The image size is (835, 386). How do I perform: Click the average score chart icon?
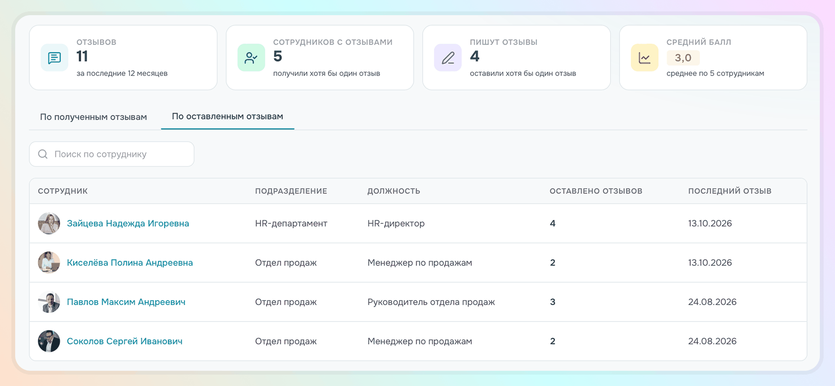click(644, 58)
